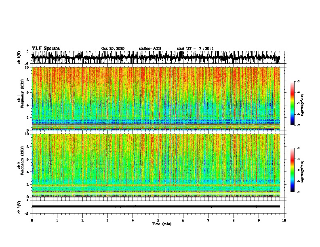The image size is (320, 247).
Task: Click the red 2 kHz line in ch.2 spectrogram
Action: [156, 185]
